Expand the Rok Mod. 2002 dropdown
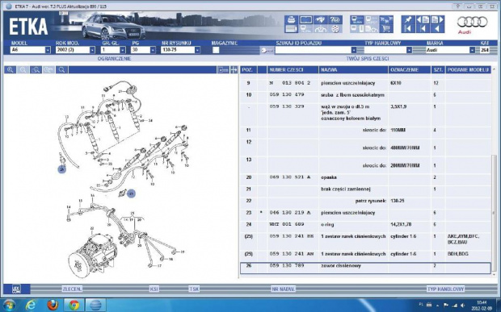The image size is (501, 312). (92, 50)
